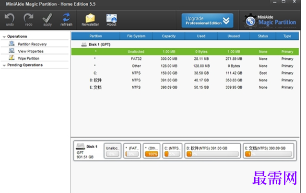
Task: Click the 28.11 MB used cell
Action: (x=201, y=59)
